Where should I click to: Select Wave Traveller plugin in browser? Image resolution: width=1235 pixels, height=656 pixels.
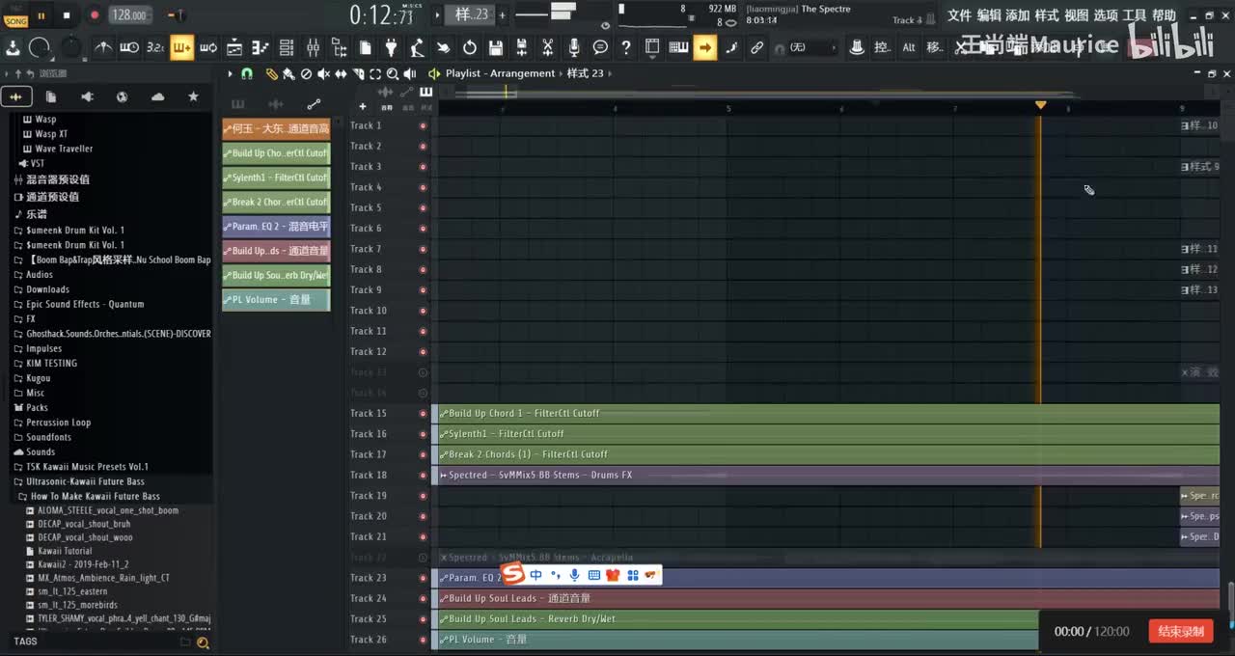[64, 149]
